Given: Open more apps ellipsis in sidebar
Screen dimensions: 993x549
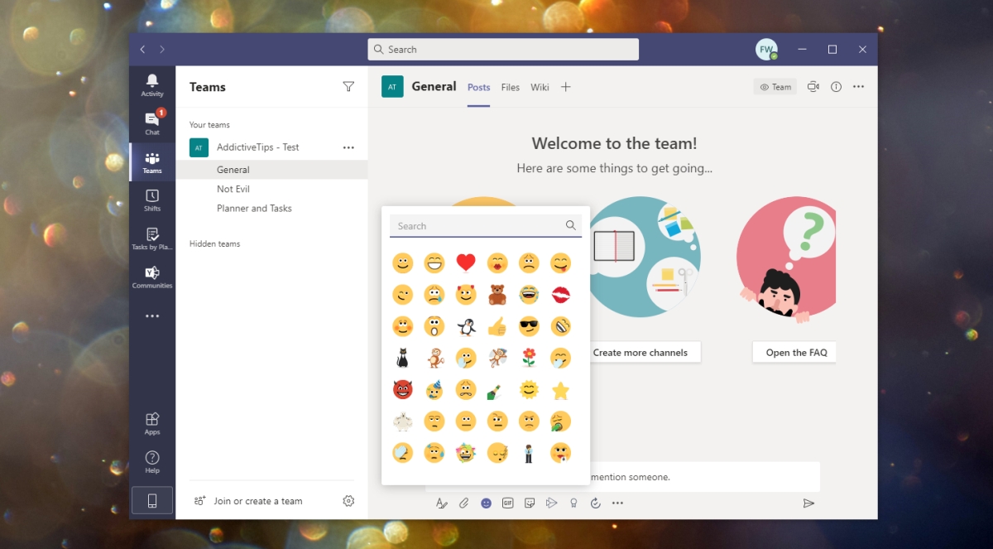Looking at the screenshot, I should point(152,316).
